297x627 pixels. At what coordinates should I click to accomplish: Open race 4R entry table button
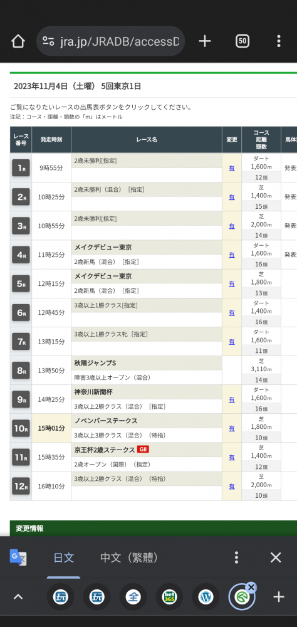pyautogui.click(x=21, y=255)
